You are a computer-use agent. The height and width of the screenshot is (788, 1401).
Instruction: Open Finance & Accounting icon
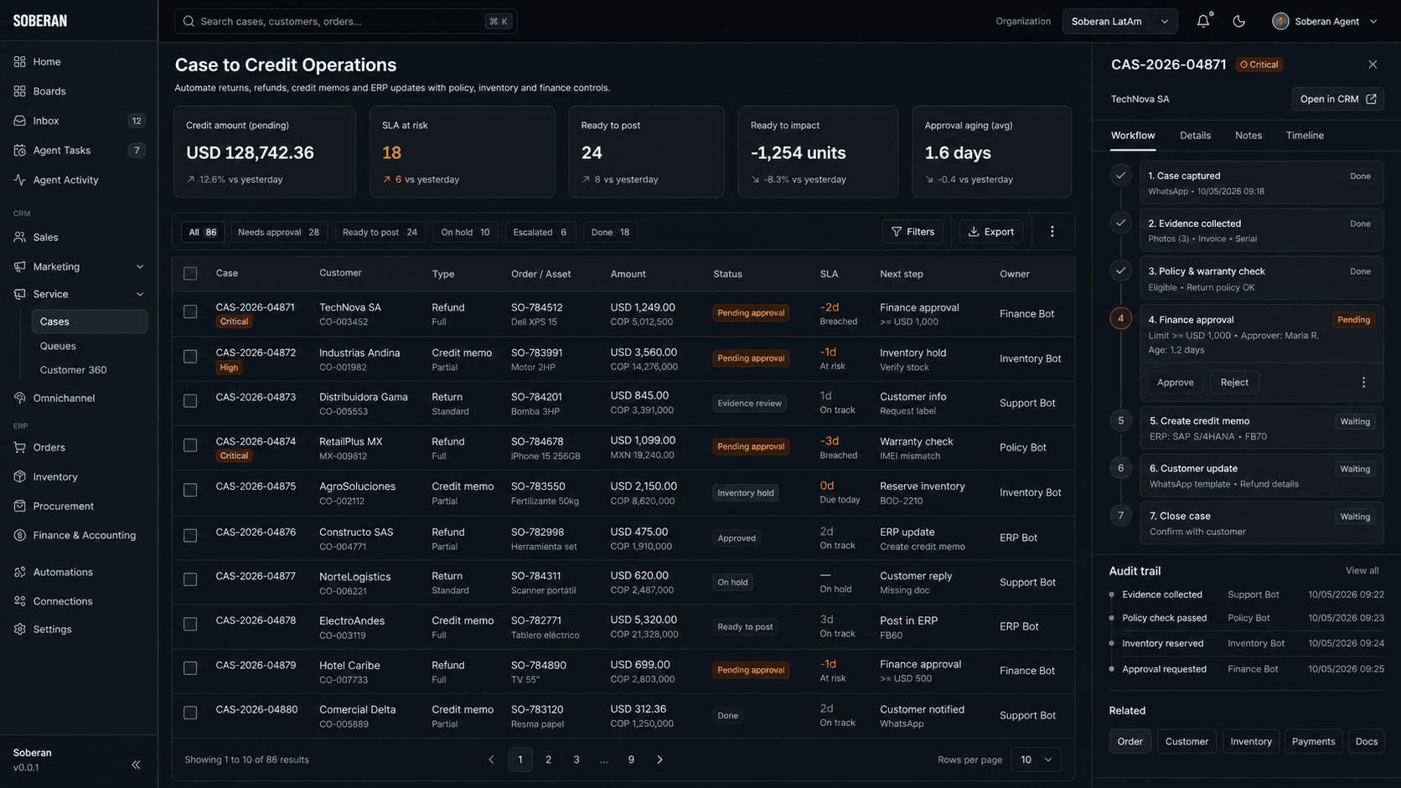click(x=19, y=536)
